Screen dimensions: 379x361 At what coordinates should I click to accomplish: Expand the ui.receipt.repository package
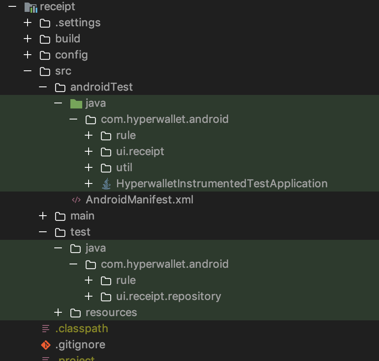coord(88,296)
